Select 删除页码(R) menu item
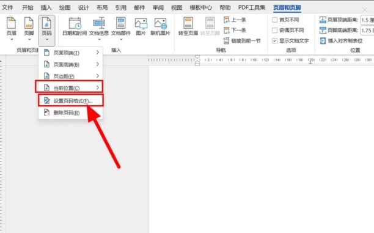 [x=71, y=112]
